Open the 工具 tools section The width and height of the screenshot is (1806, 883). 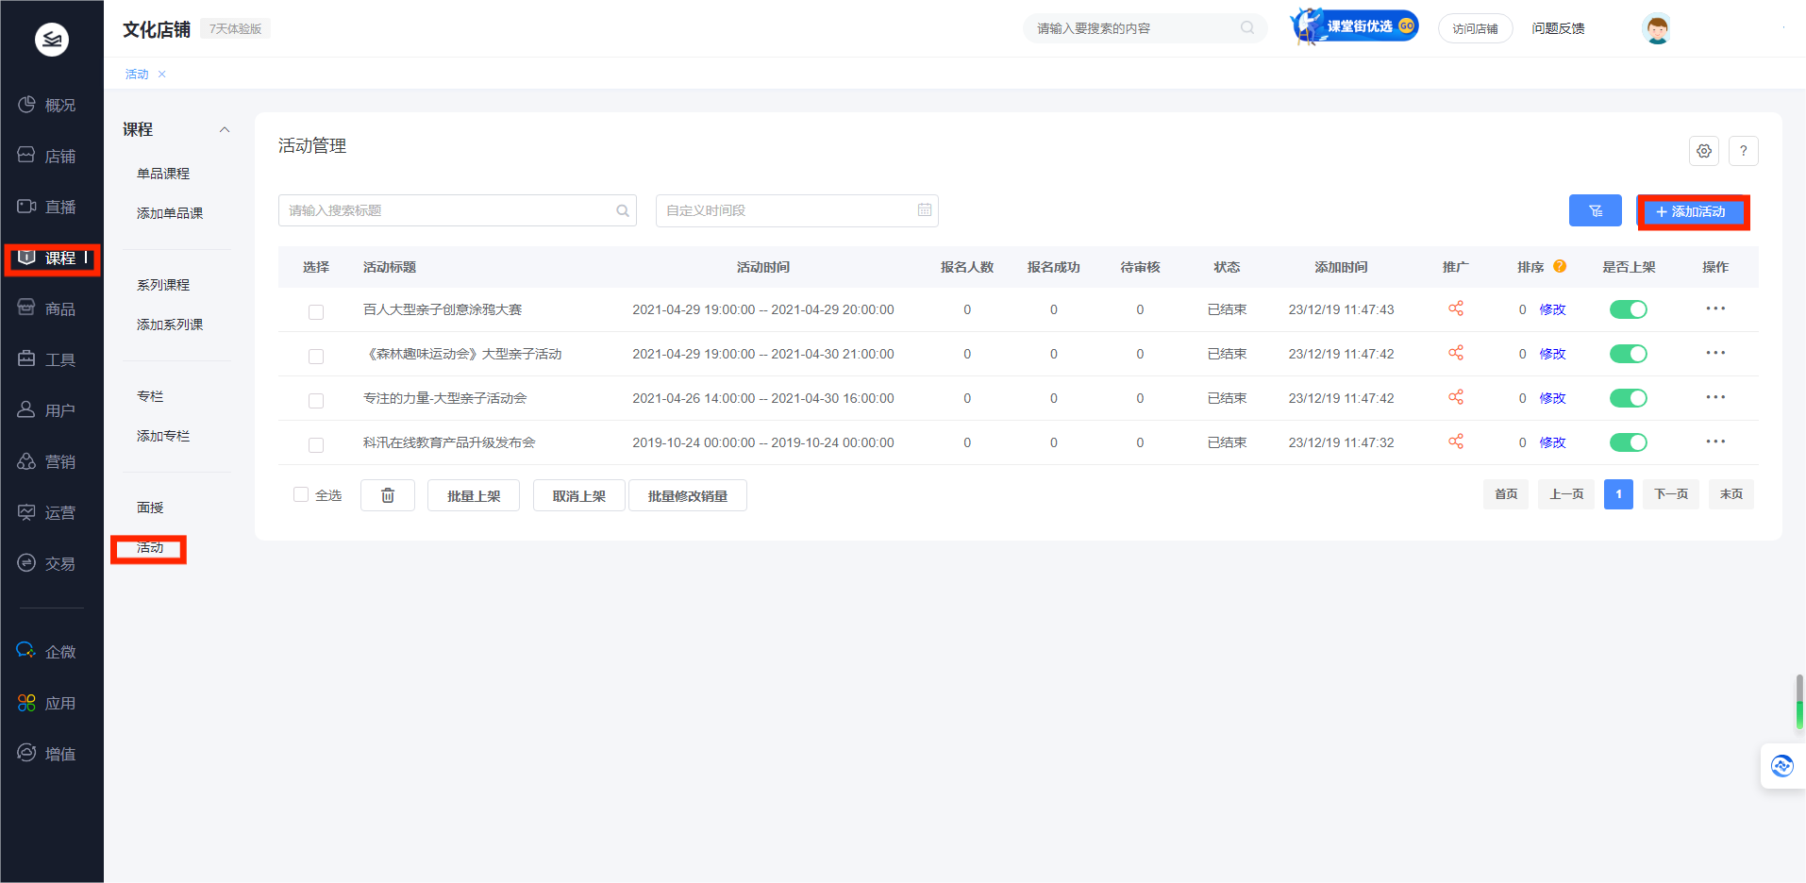tap(47, 359)
